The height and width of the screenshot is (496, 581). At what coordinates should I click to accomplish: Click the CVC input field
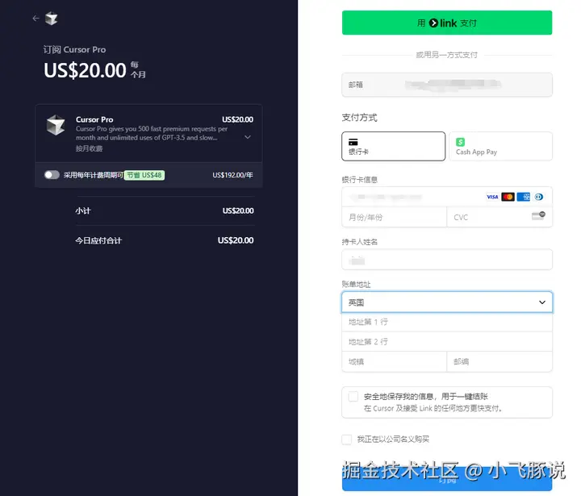click(499, 217)
